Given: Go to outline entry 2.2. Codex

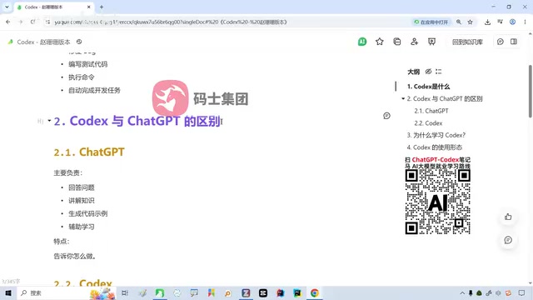Looking at the screenshot, I should (428, 123).
